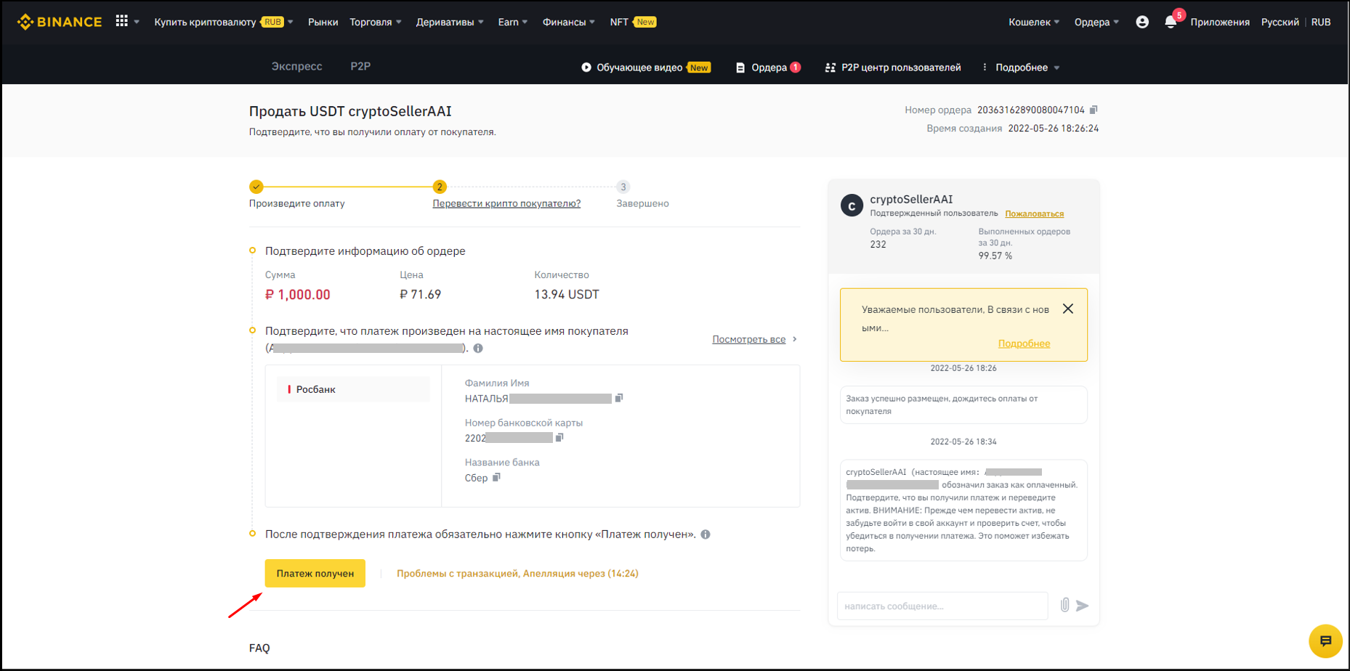1350x671 pixels.
Task: Copy the bank card number
Action: point(559,437)
